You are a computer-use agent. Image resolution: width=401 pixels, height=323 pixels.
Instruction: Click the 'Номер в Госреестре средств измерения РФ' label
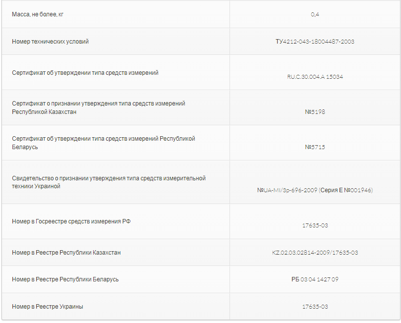click(71, 221)
